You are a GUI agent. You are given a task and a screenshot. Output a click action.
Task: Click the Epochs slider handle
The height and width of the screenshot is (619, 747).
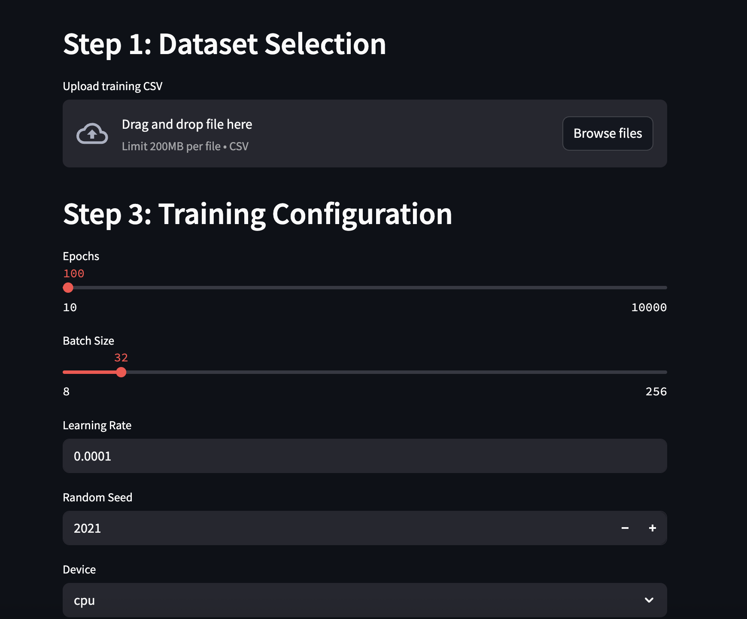pyautogui.click(x=68, y=288)
